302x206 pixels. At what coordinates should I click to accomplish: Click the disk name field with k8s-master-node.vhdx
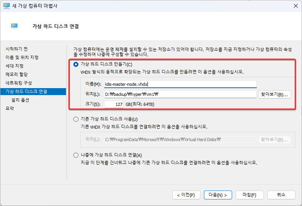pyautogui.click(x=180, y=84)
